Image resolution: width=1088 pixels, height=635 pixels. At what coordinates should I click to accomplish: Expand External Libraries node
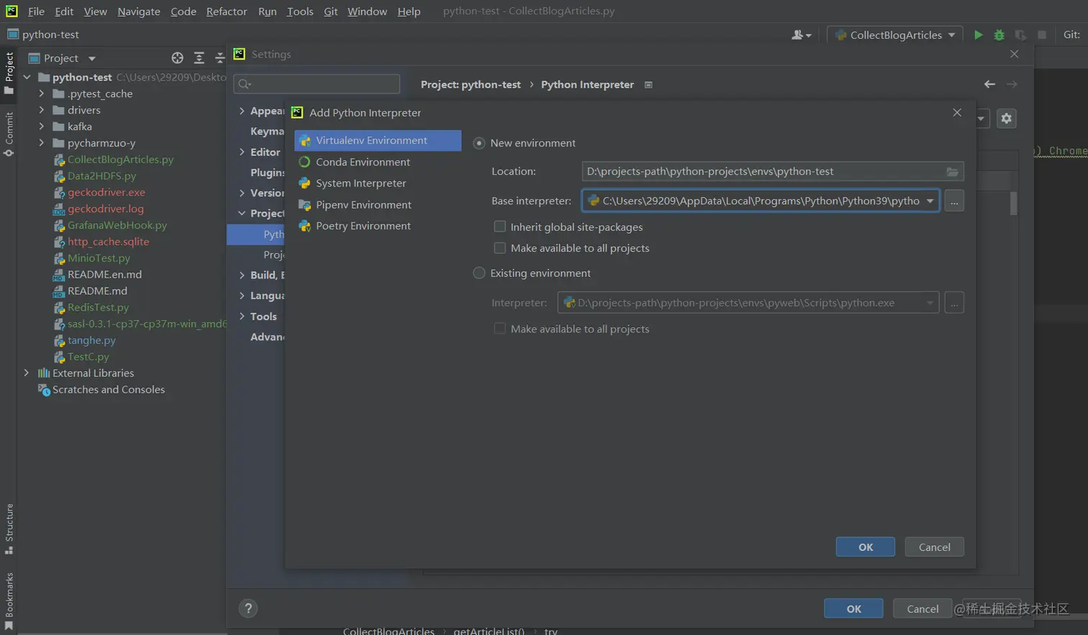pyautogui.click(x=27, y=373)
